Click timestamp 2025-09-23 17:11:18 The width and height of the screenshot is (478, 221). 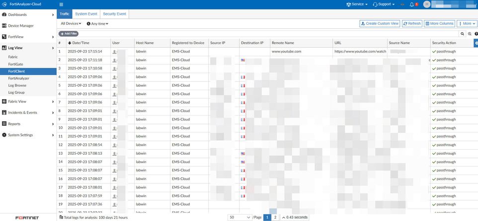[x=85, y=60]
